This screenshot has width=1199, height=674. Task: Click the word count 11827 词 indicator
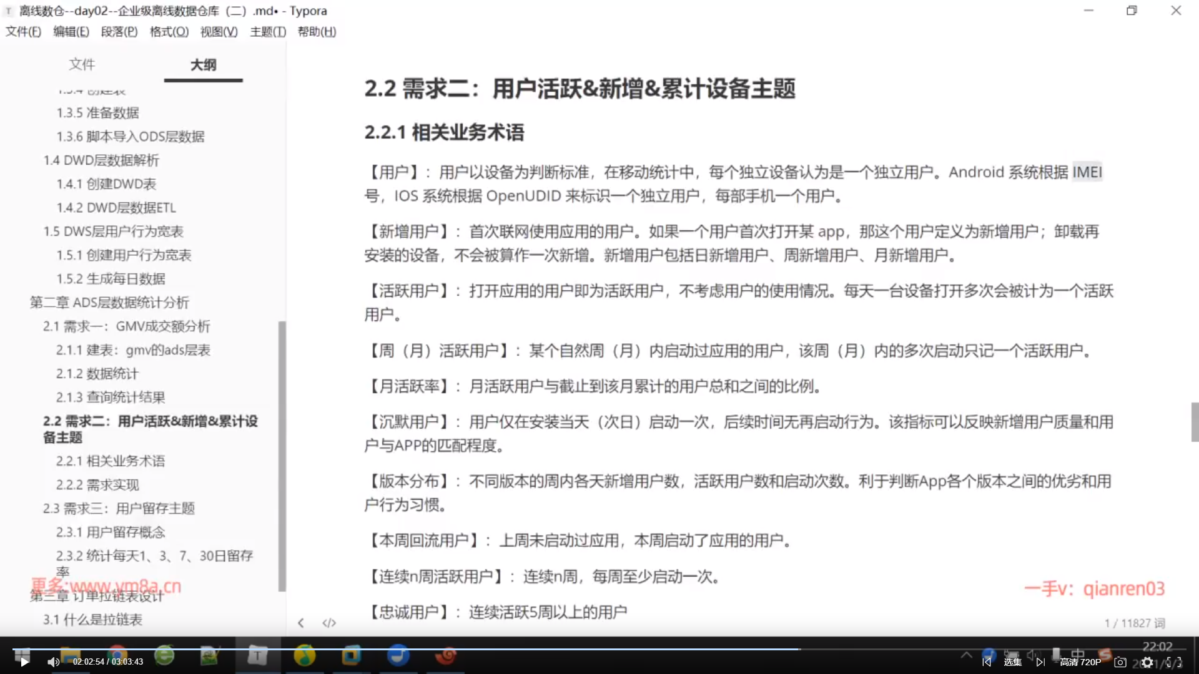pyautogui.click(x=1134, y=623)
